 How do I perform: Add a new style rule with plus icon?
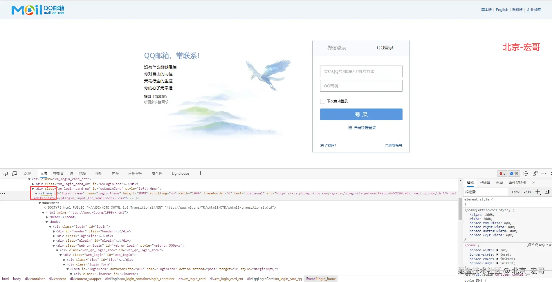click(538, 192)
